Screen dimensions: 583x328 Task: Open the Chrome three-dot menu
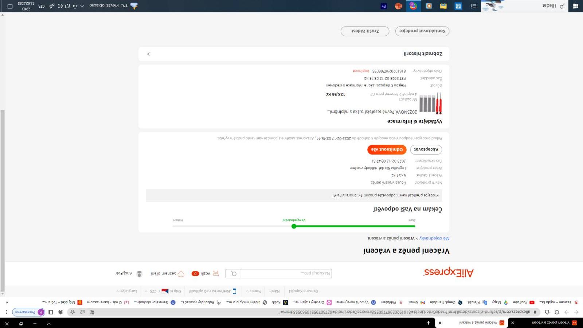point(6,312)
